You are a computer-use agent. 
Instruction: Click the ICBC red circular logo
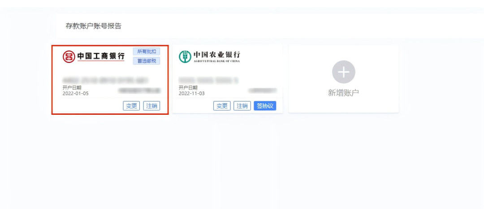coord(69,57)
